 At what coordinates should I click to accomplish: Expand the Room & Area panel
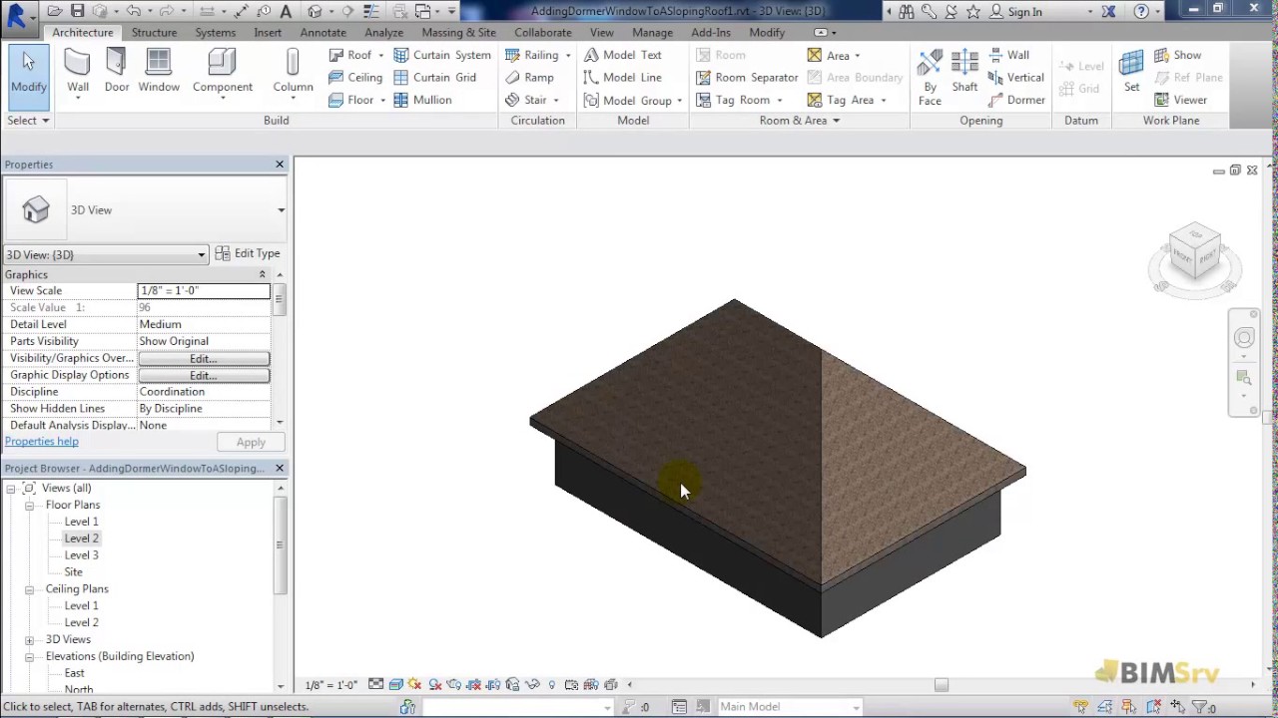coord(800,121)
